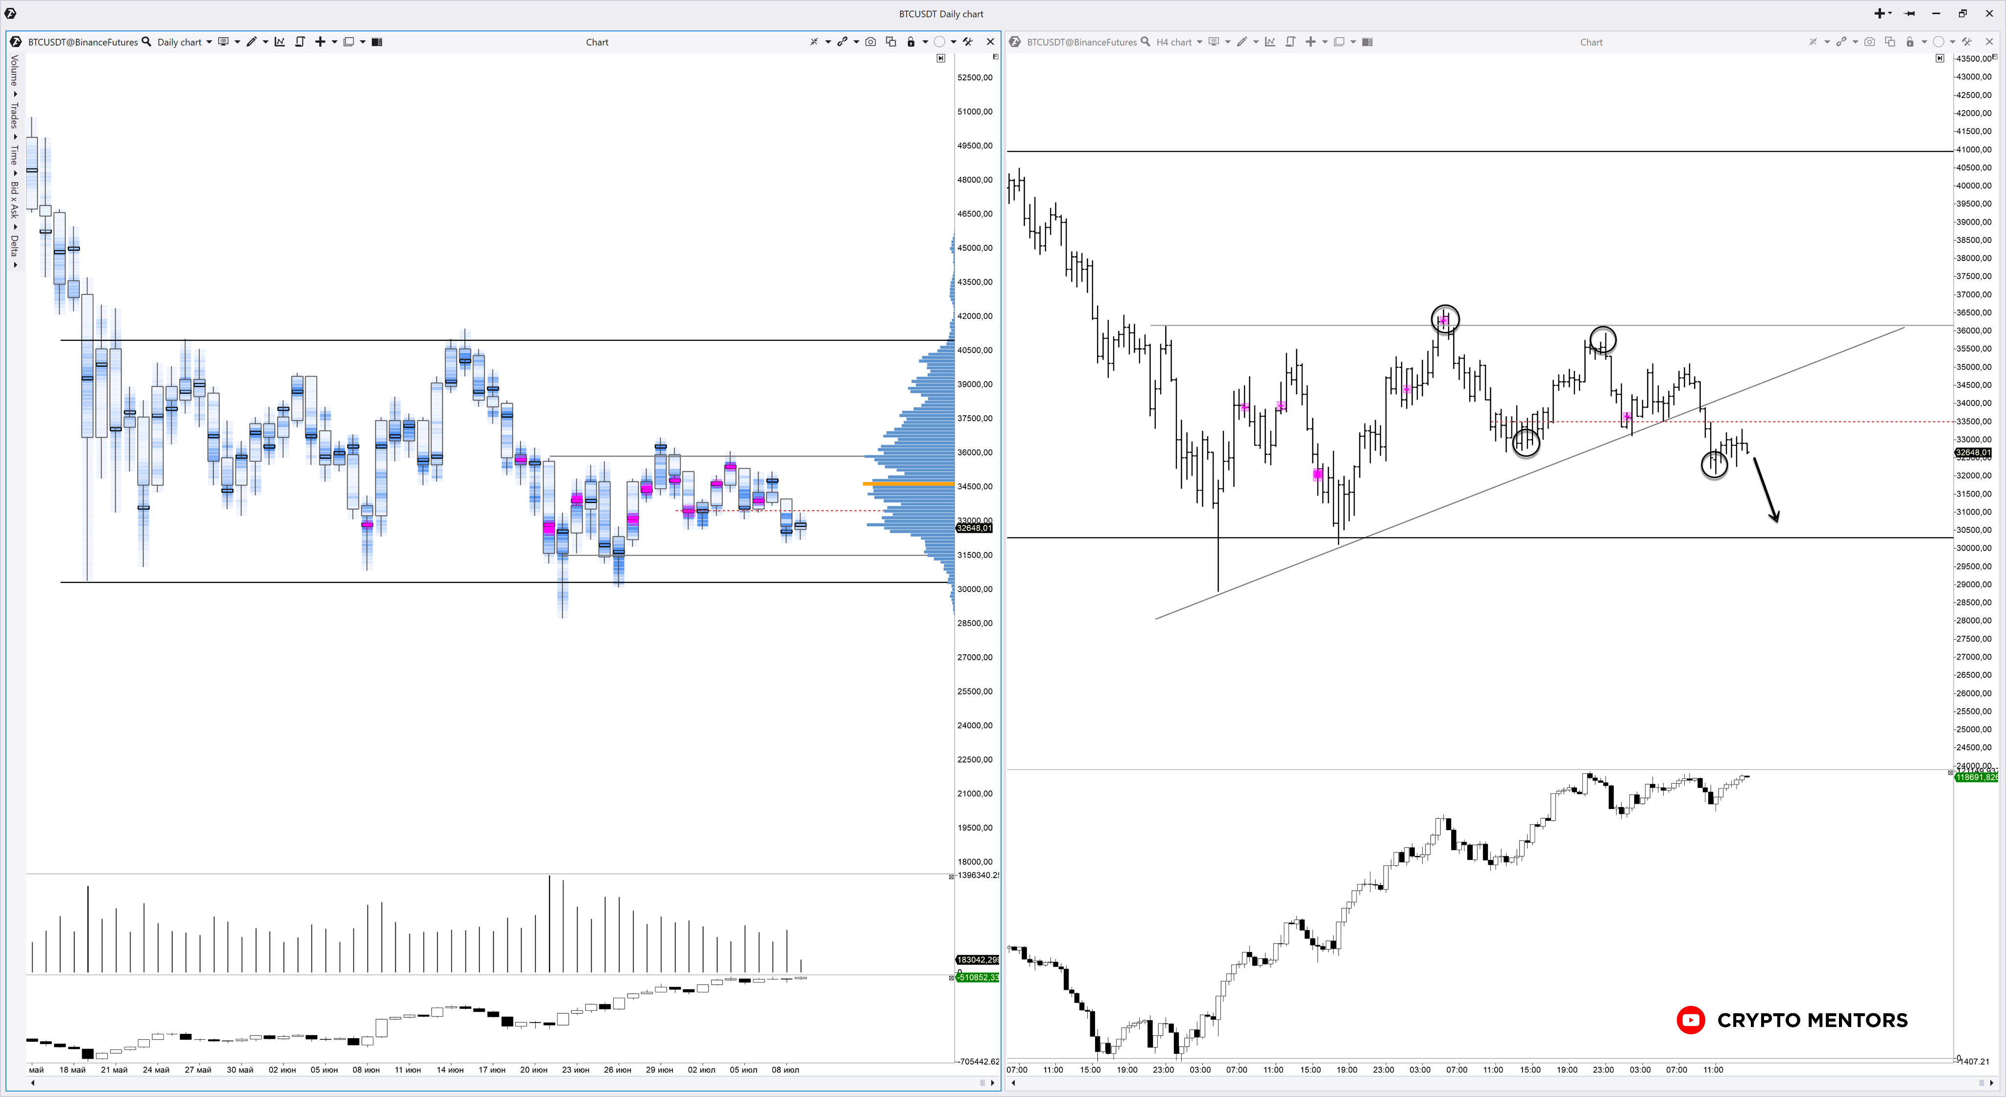Toggle the side panel icon in H4 chart toolbar

1367,42
